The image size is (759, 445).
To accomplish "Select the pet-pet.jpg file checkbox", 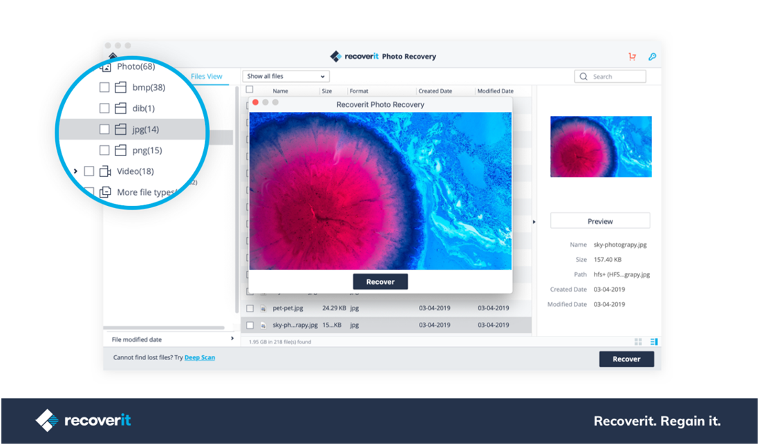I will pyautogui.click(x=250, y=308).
